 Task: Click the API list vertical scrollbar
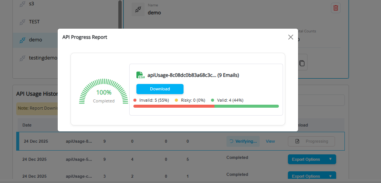(x=120, y=15)
